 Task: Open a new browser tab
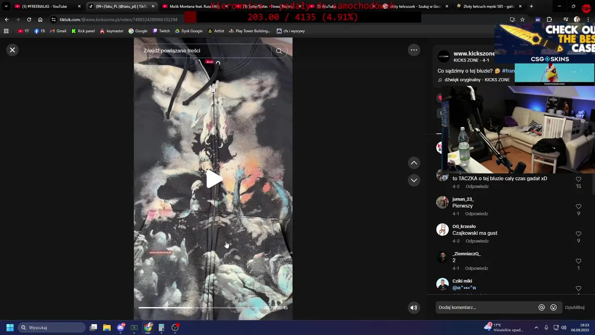[531, 7]
